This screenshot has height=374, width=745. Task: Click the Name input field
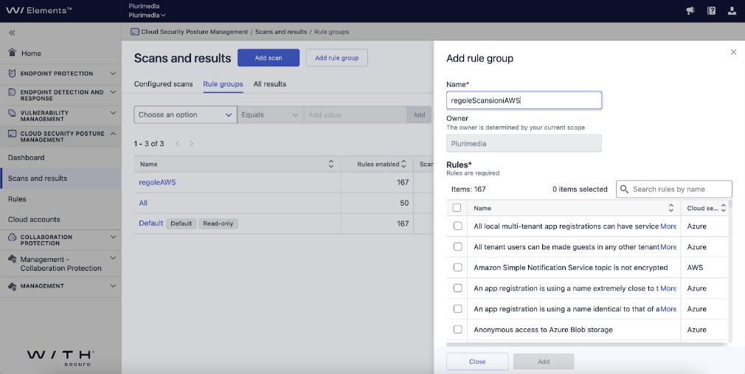click(524, 100)
